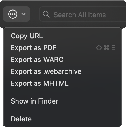Reveal the item with Show in Finder
Screen dimensions: 126x130
click(x=62, y=101)
